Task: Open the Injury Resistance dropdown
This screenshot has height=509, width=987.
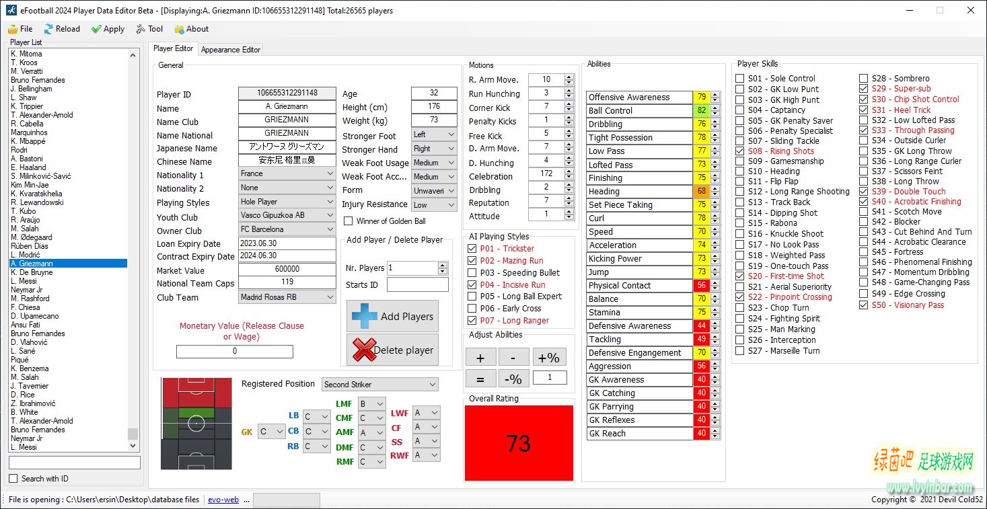Action: click(434, 205)
